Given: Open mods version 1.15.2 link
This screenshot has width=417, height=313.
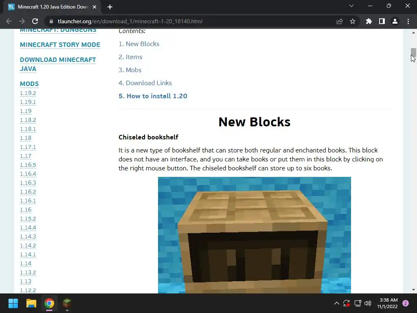Looking at the screenshot, I should 28,219.
